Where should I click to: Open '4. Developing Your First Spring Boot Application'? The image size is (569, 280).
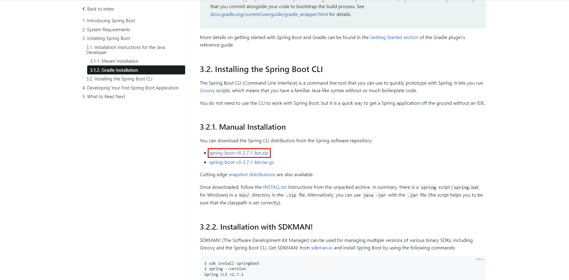pyautogui.click(x=130, y=88)
